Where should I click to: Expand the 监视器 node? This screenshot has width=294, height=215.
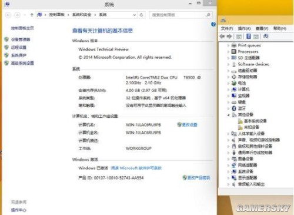point(228,96)
